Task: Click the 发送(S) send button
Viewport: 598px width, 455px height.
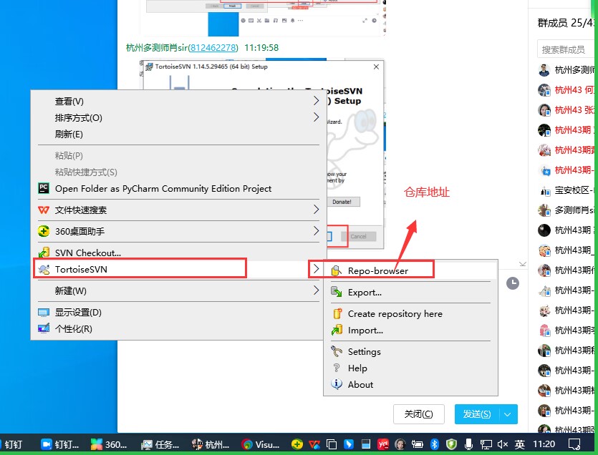Action: (x=476, y=414)
